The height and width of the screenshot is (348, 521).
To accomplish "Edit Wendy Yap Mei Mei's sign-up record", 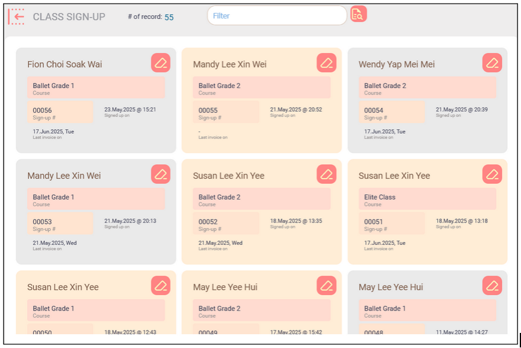I will tap(492, 62).
